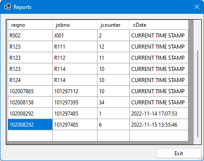
Task: Select the jcounter cell with value 12
Action: (x=113, y=46)
